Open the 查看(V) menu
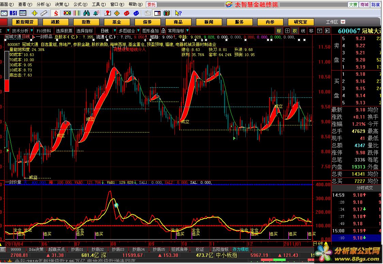 [x=25, y=4]
